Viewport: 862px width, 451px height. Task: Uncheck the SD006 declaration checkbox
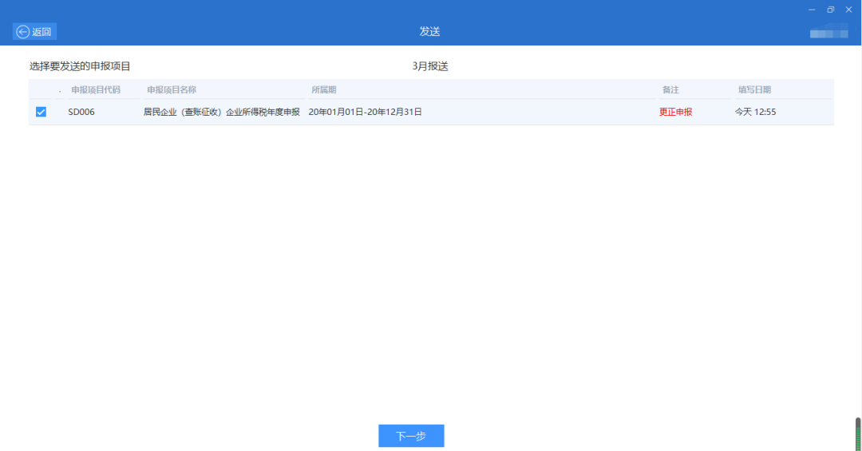pos(41,112)
